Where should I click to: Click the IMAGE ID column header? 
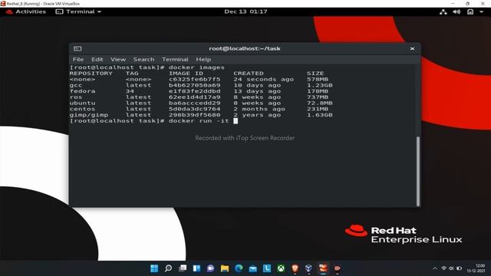click(186, 74)
